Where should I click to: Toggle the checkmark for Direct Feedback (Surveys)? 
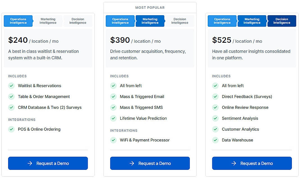[x=215, y=96]
